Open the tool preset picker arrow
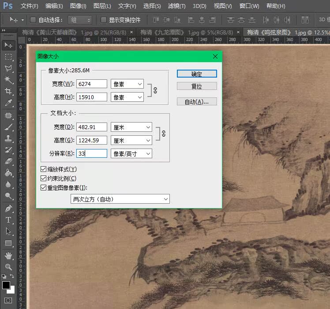This screenshot has width=330, height=309. (x=22, y=20)
